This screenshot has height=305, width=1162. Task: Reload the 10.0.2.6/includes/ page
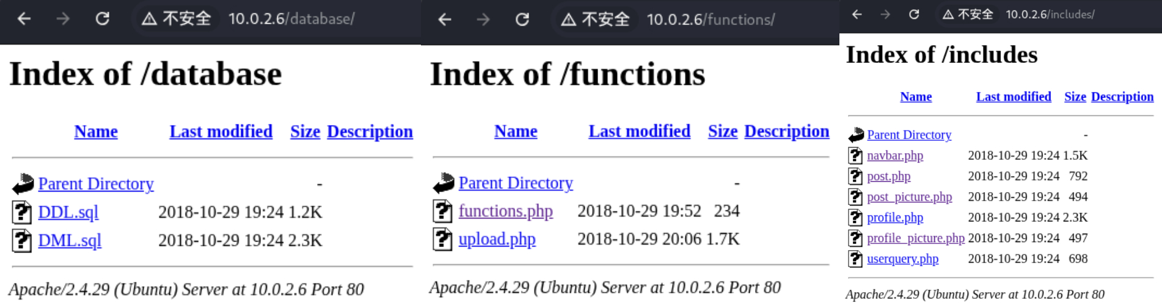pos(914,15)
